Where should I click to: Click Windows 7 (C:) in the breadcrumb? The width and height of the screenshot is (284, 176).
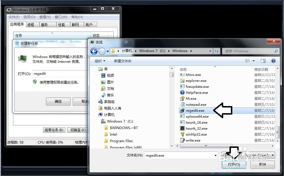152,51
